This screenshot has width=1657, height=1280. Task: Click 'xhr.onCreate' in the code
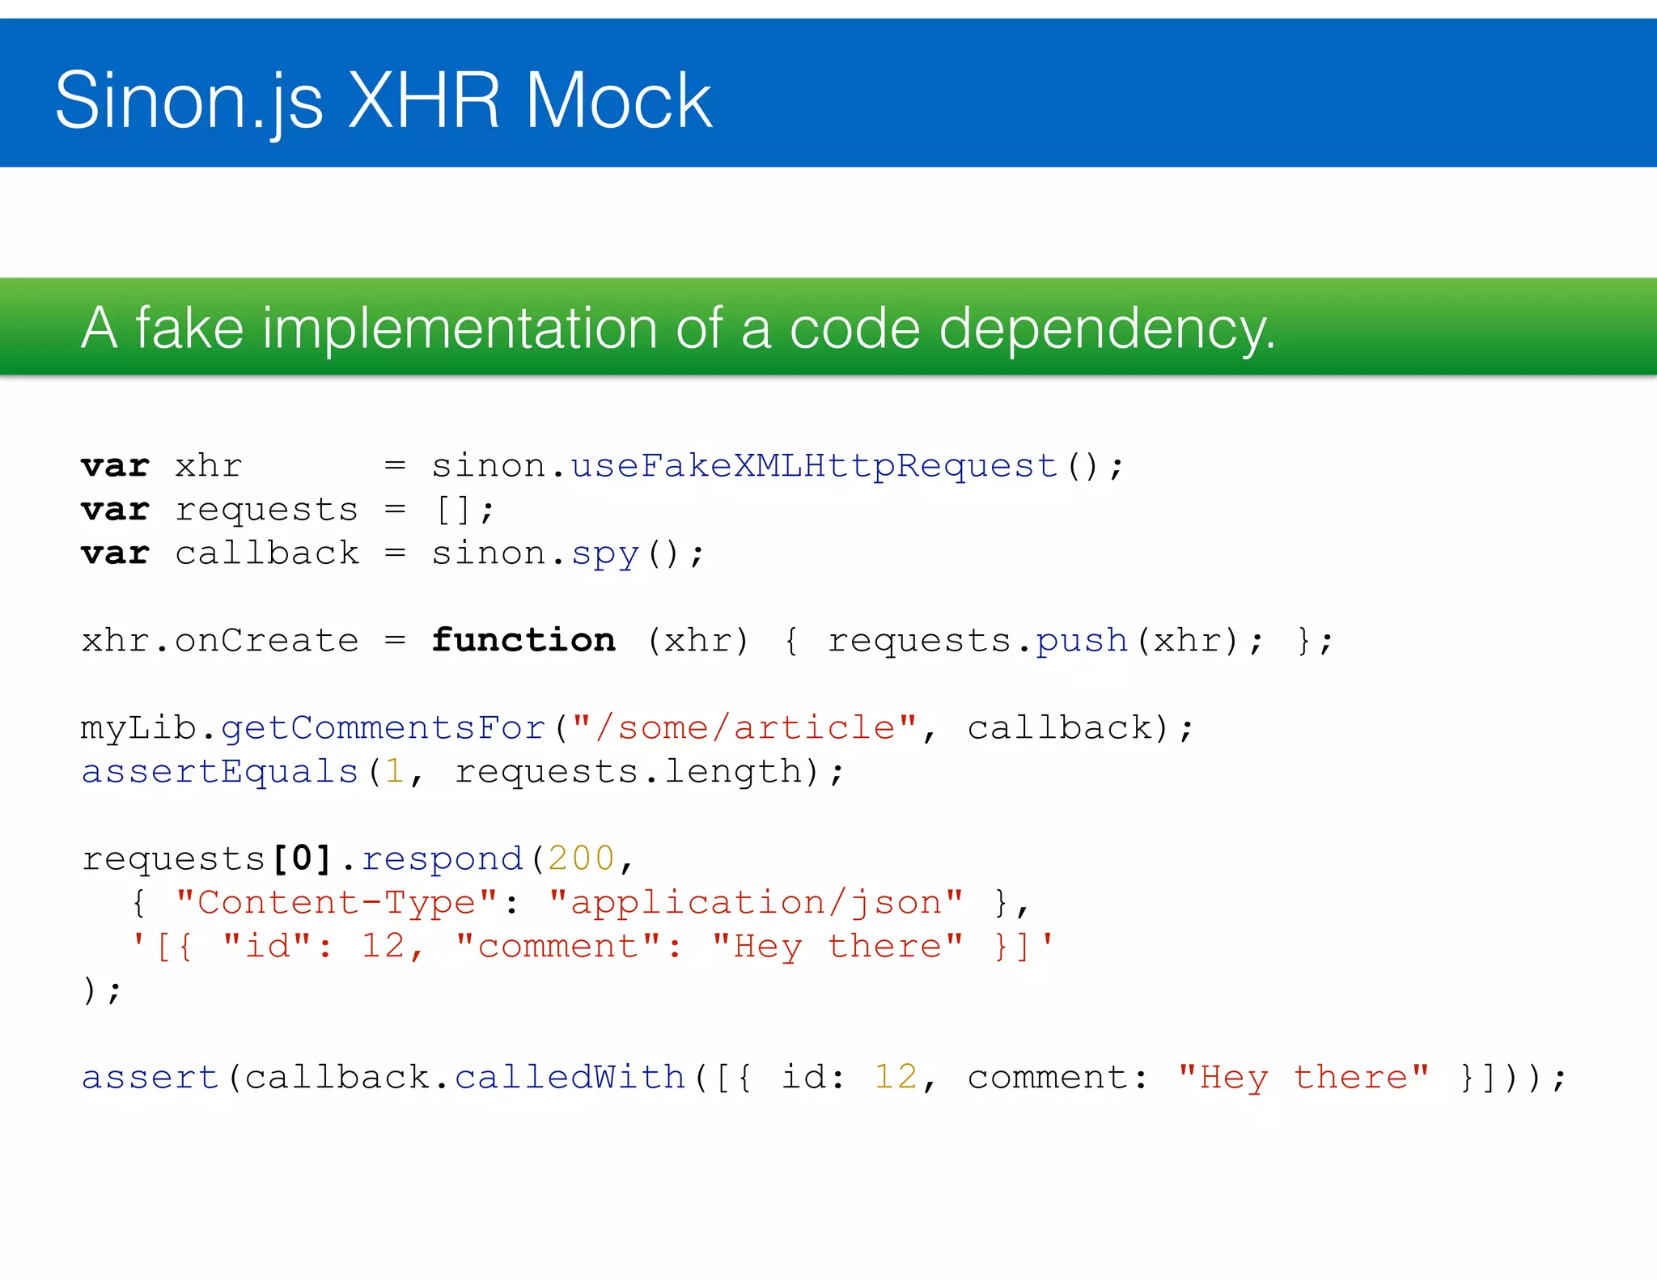219,641
